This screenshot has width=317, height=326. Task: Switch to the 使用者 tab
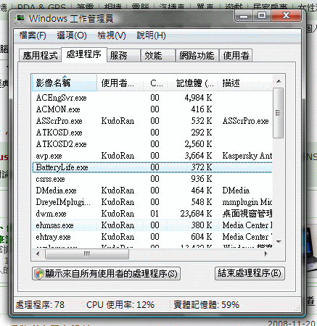point(236,56)
